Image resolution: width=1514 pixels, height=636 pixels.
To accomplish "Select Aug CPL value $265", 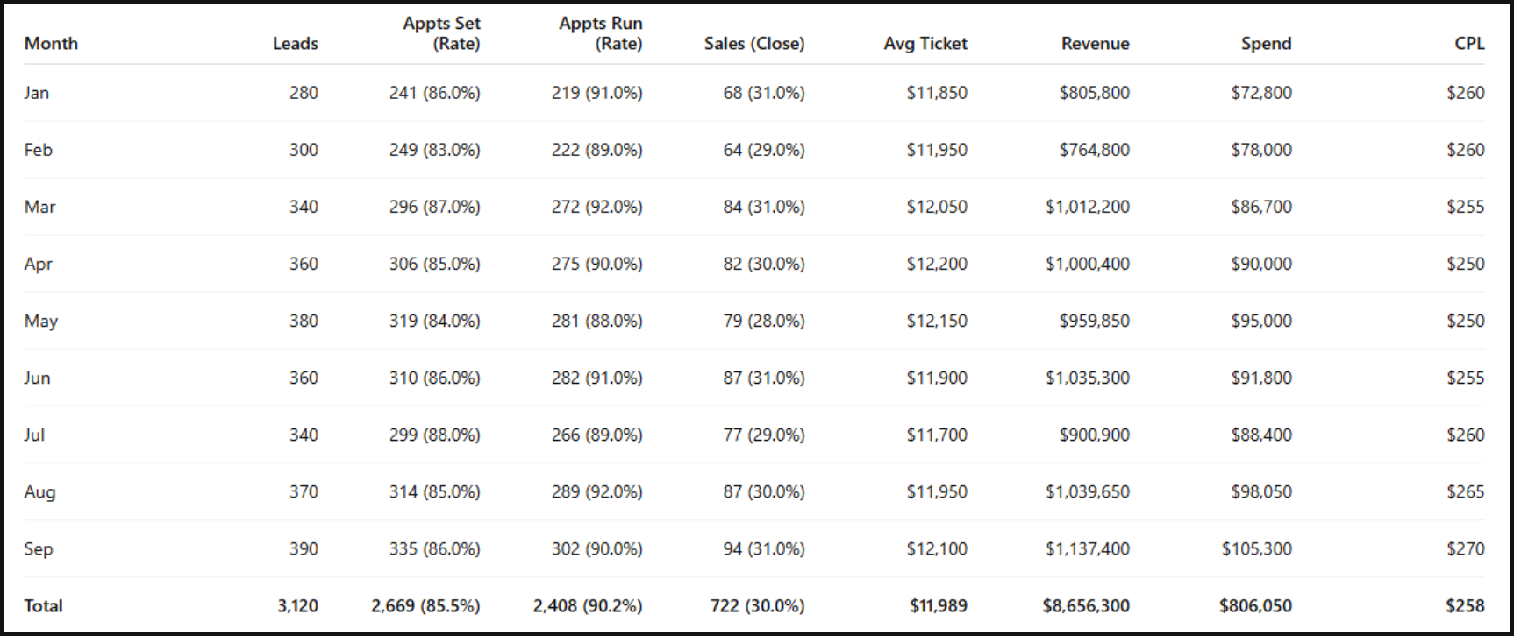I will click(1465, 491).
